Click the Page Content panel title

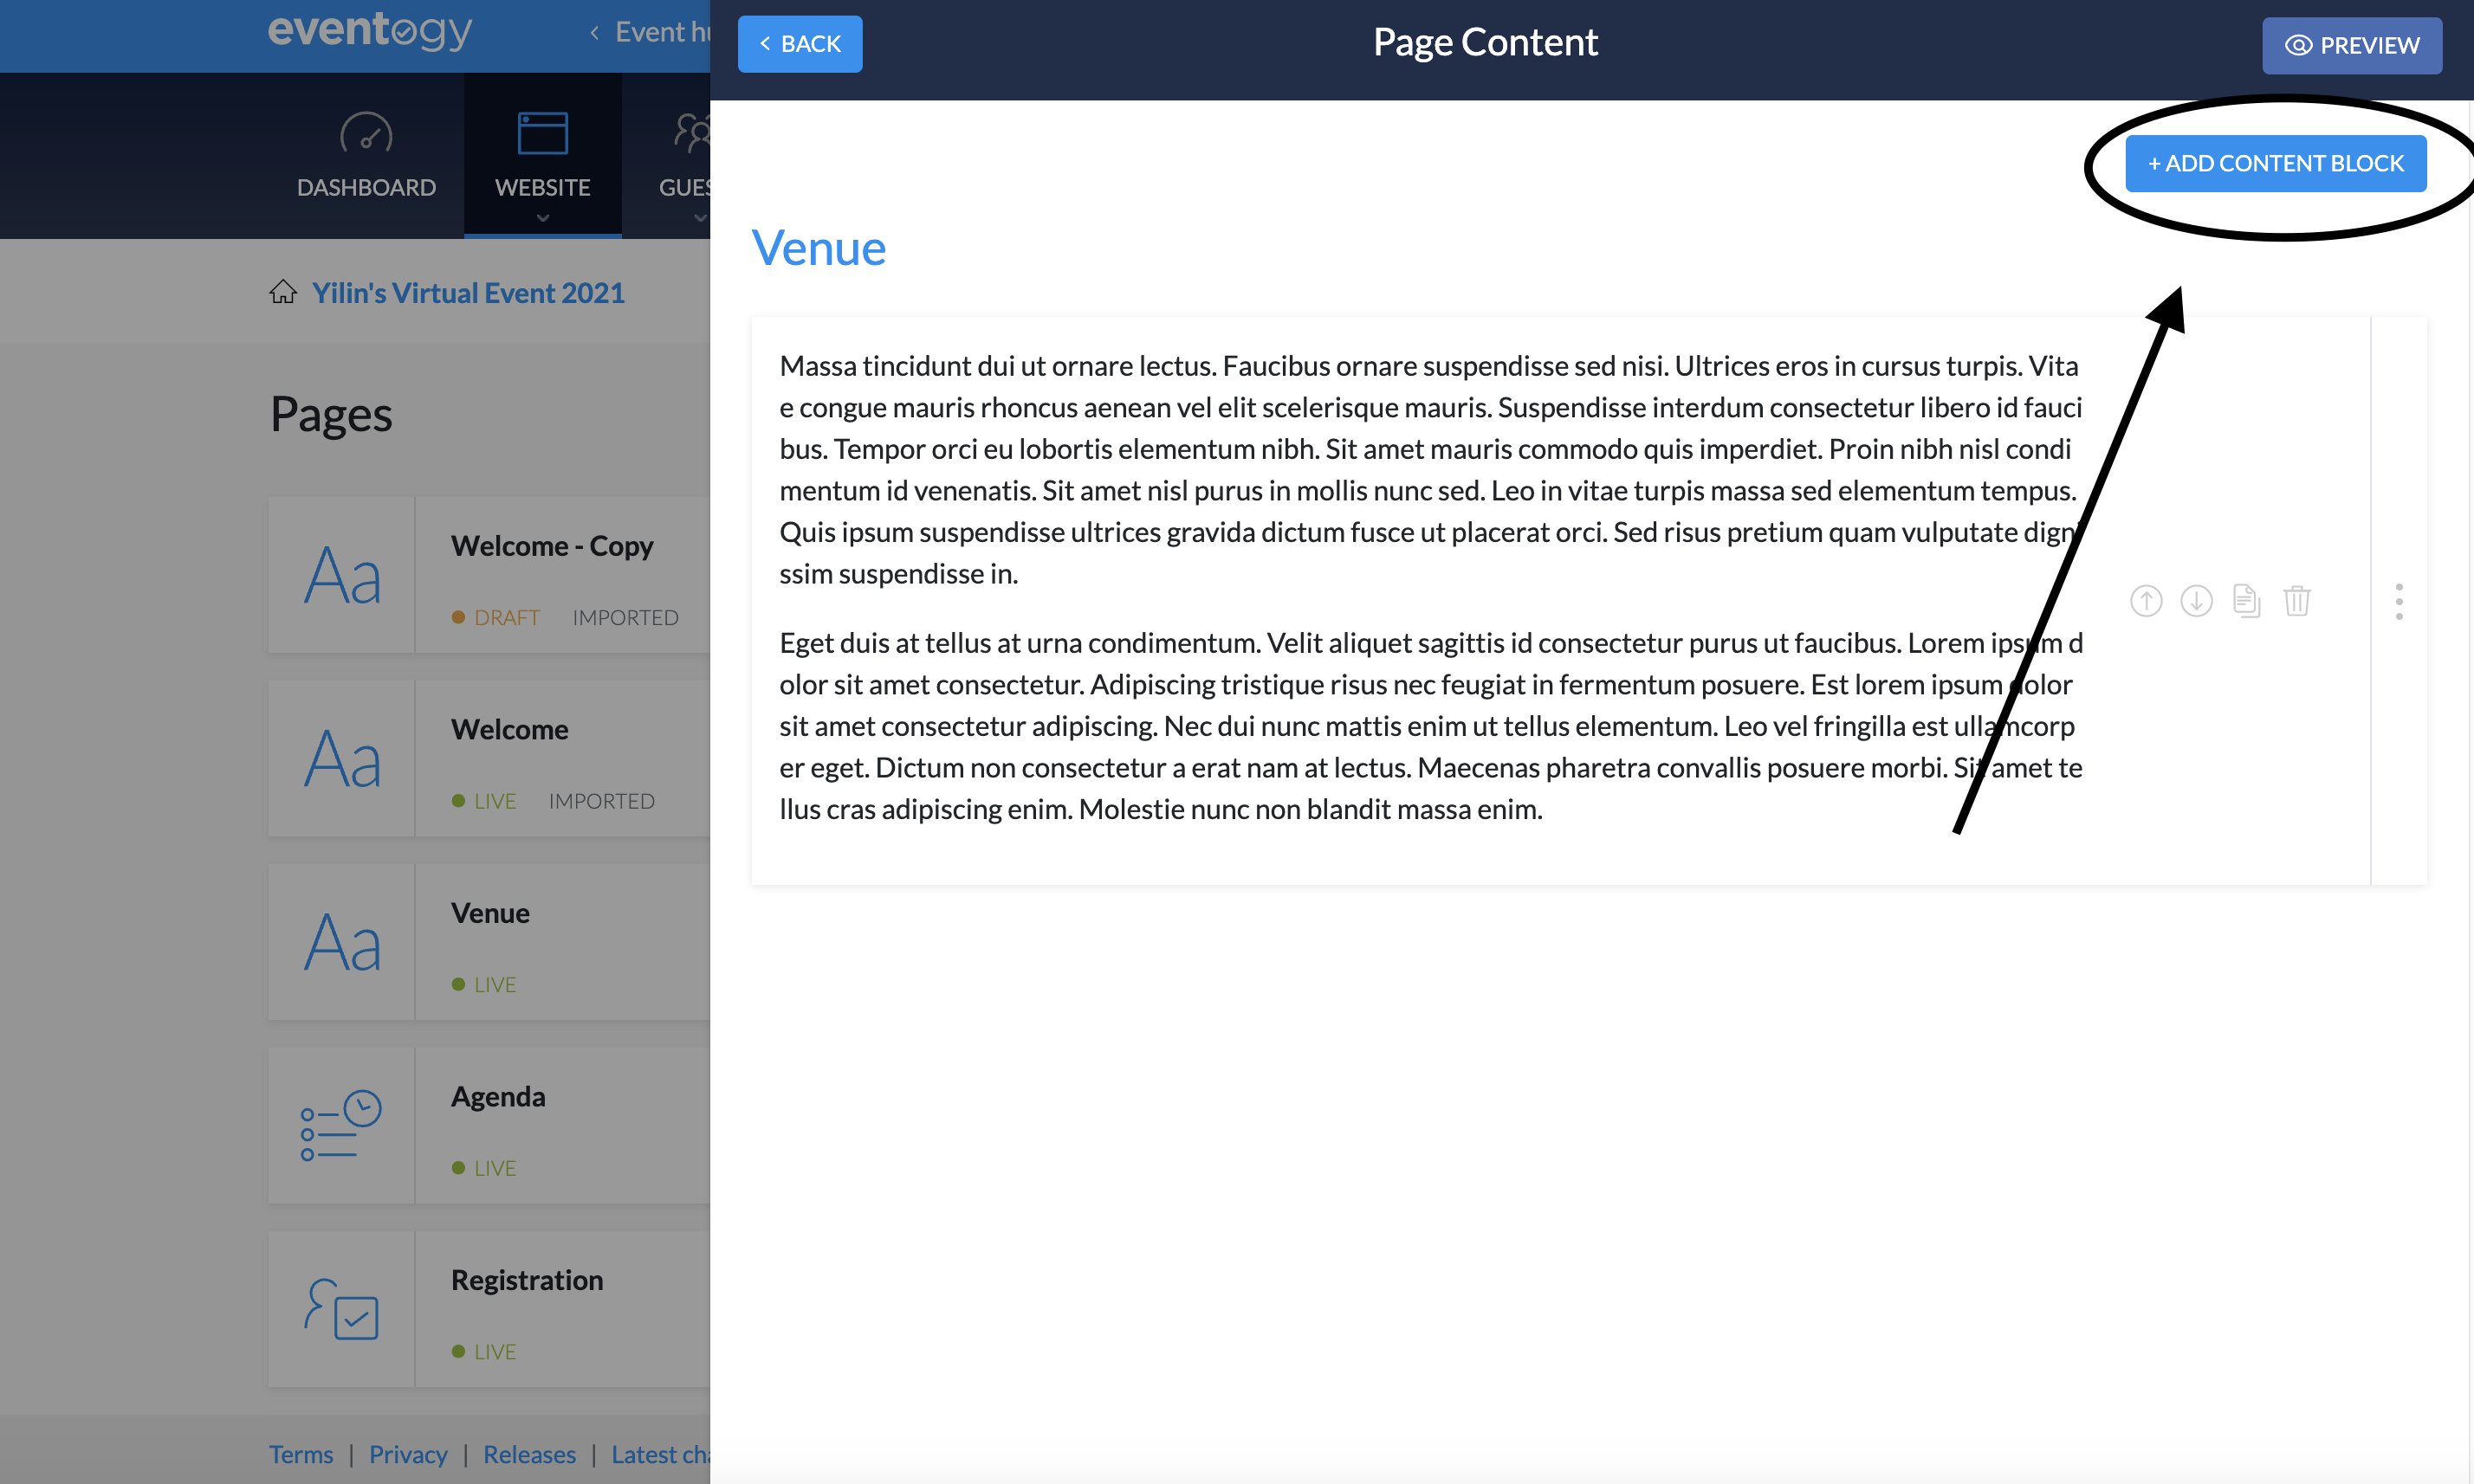pyautogui.click(x=1486, y=42)
